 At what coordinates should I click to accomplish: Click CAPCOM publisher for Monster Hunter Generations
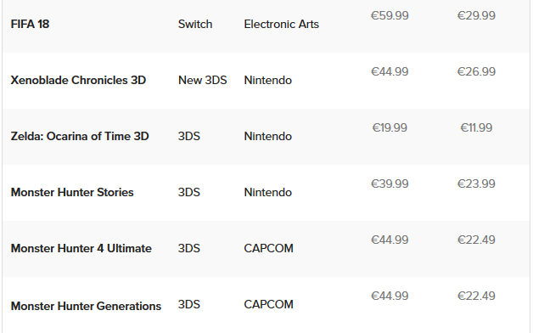tap(268, 304)
